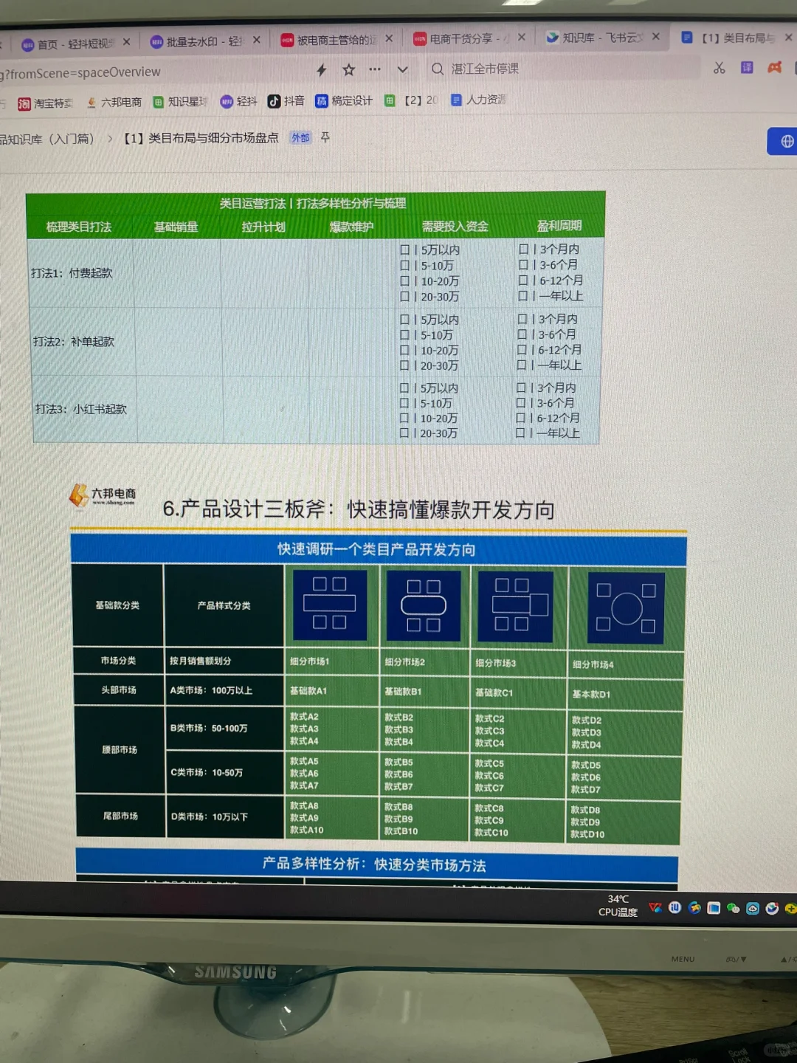
Task: Bookmark this page with the star icon
Action: click(x=348, y=69)
